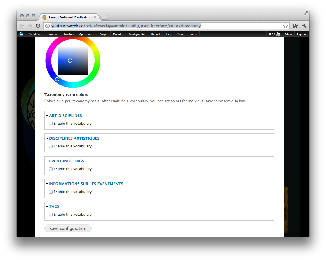This screenshot has height=260, width=326.
Task: Open the Index admin menu item
Action: (x=193, y=34)
